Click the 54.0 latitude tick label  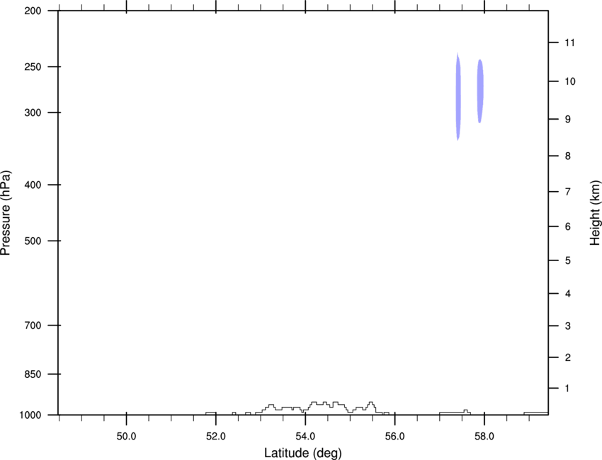[305, 437]
